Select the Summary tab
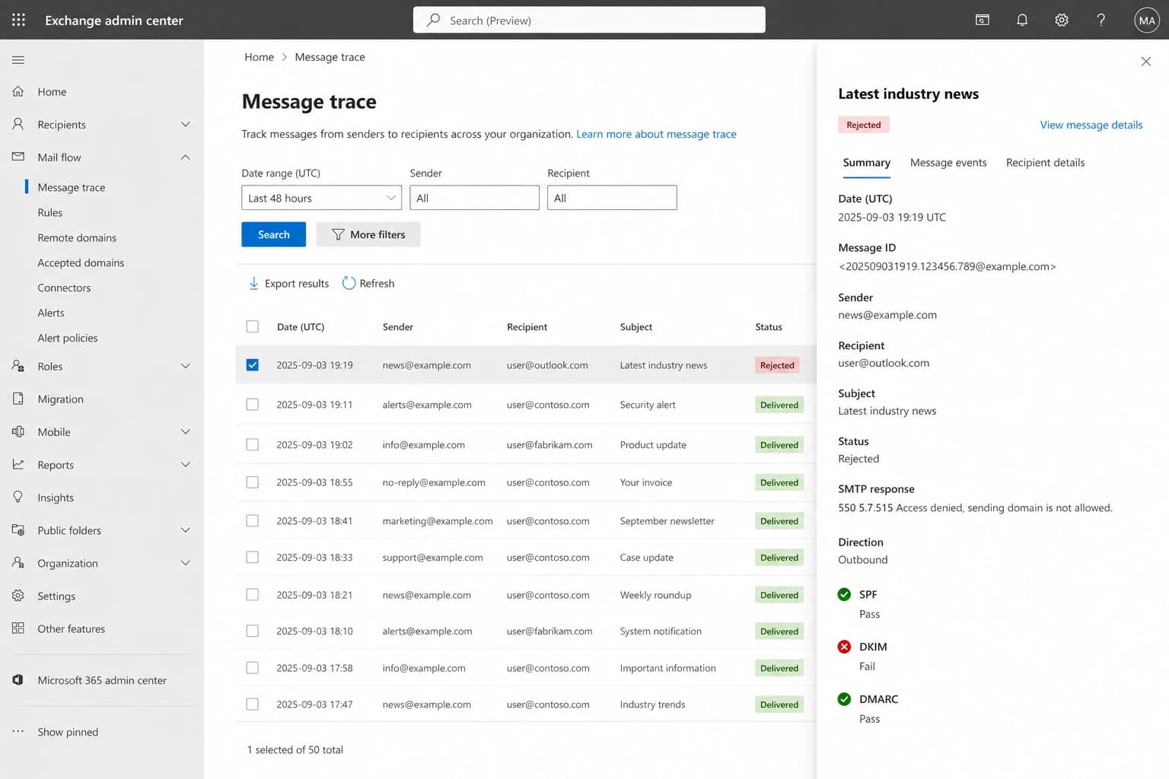Viewport: 1169px width, 779px height. click(x=866, y=162)
